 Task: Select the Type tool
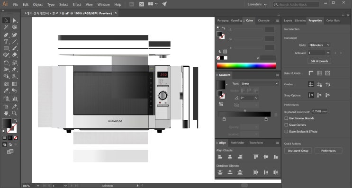[x=6, y=42]
